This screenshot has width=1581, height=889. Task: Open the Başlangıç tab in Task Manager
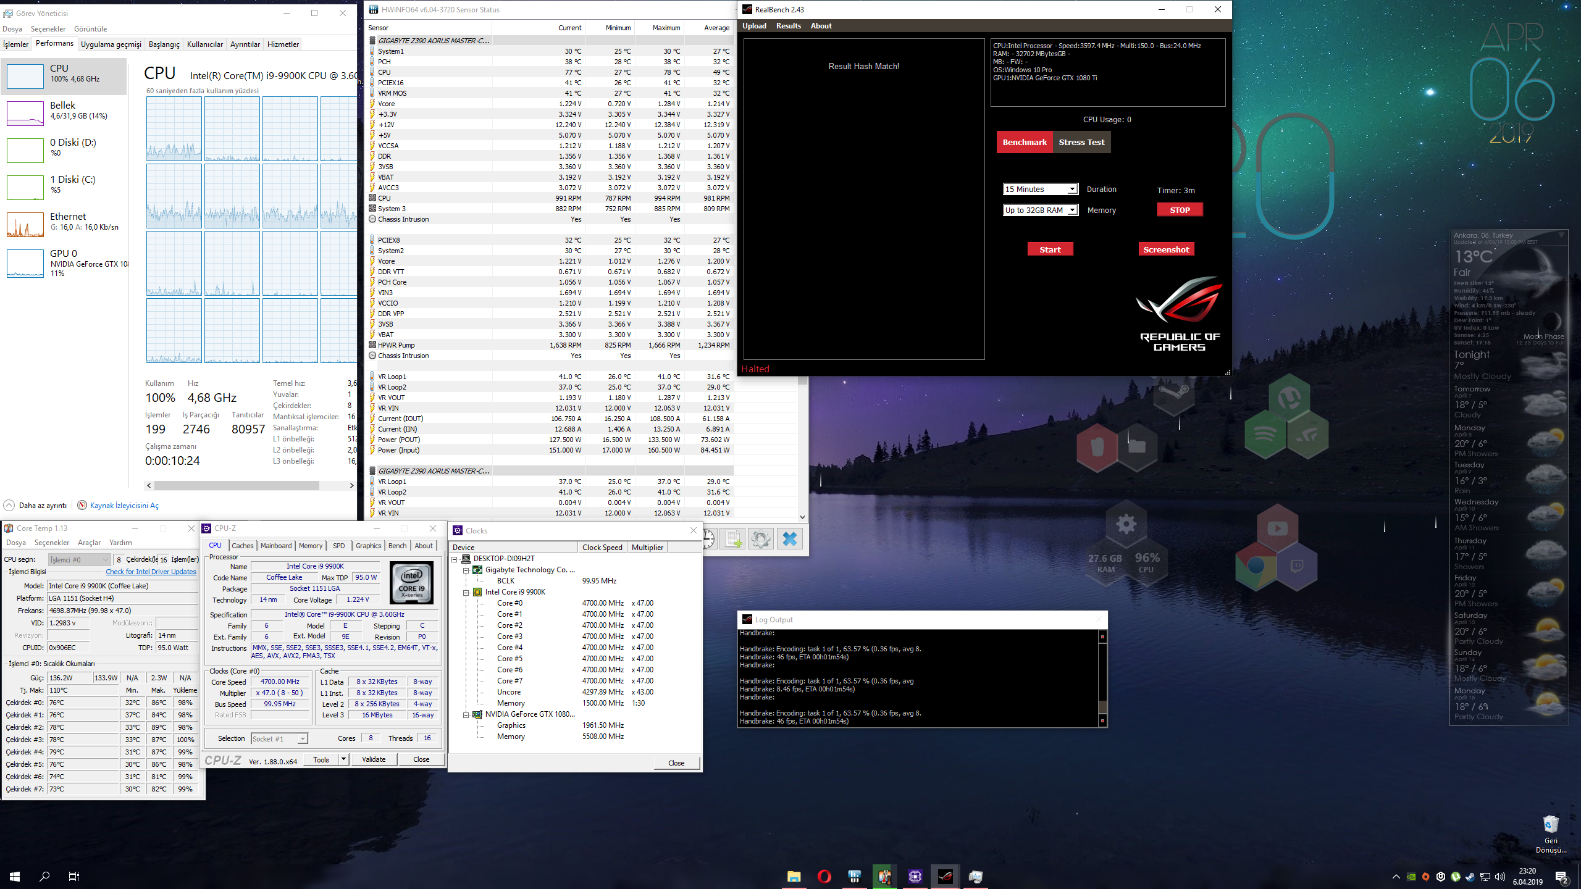tap(164, 44)
